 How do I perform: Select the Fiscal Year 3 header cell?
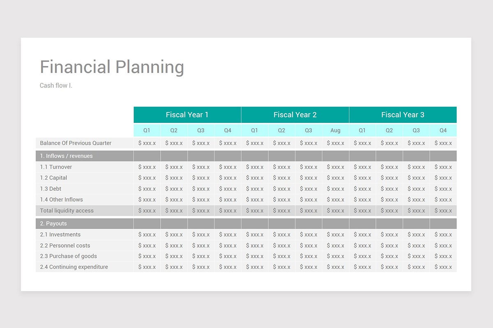pyautogui.click(x=403, y=115)
